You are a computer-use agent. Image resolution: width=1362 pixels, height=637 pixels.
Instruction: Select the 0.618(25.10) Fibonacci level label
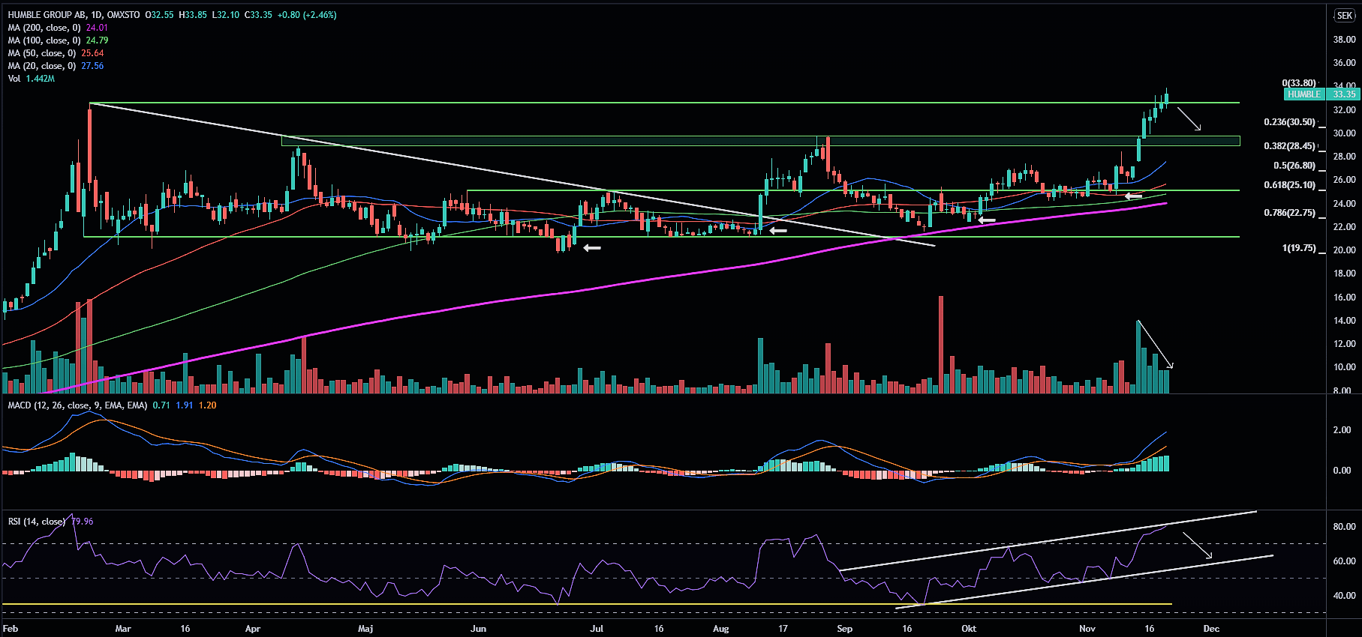1289,185
